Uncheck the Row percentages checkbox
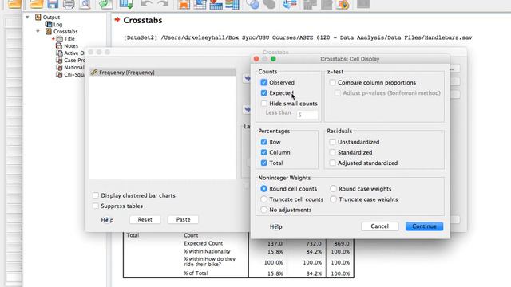 pos(264,142)
